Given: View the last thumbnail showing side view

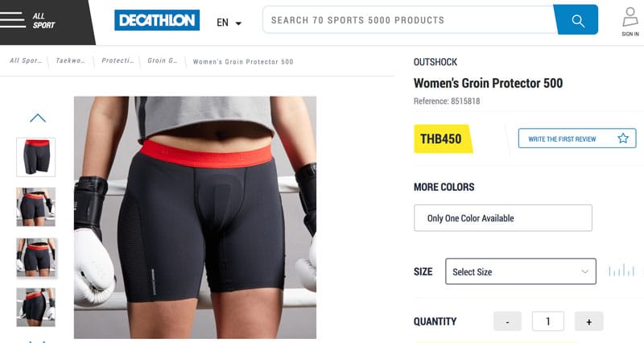Looking at the screenshot, I should (x=35, y=308).
